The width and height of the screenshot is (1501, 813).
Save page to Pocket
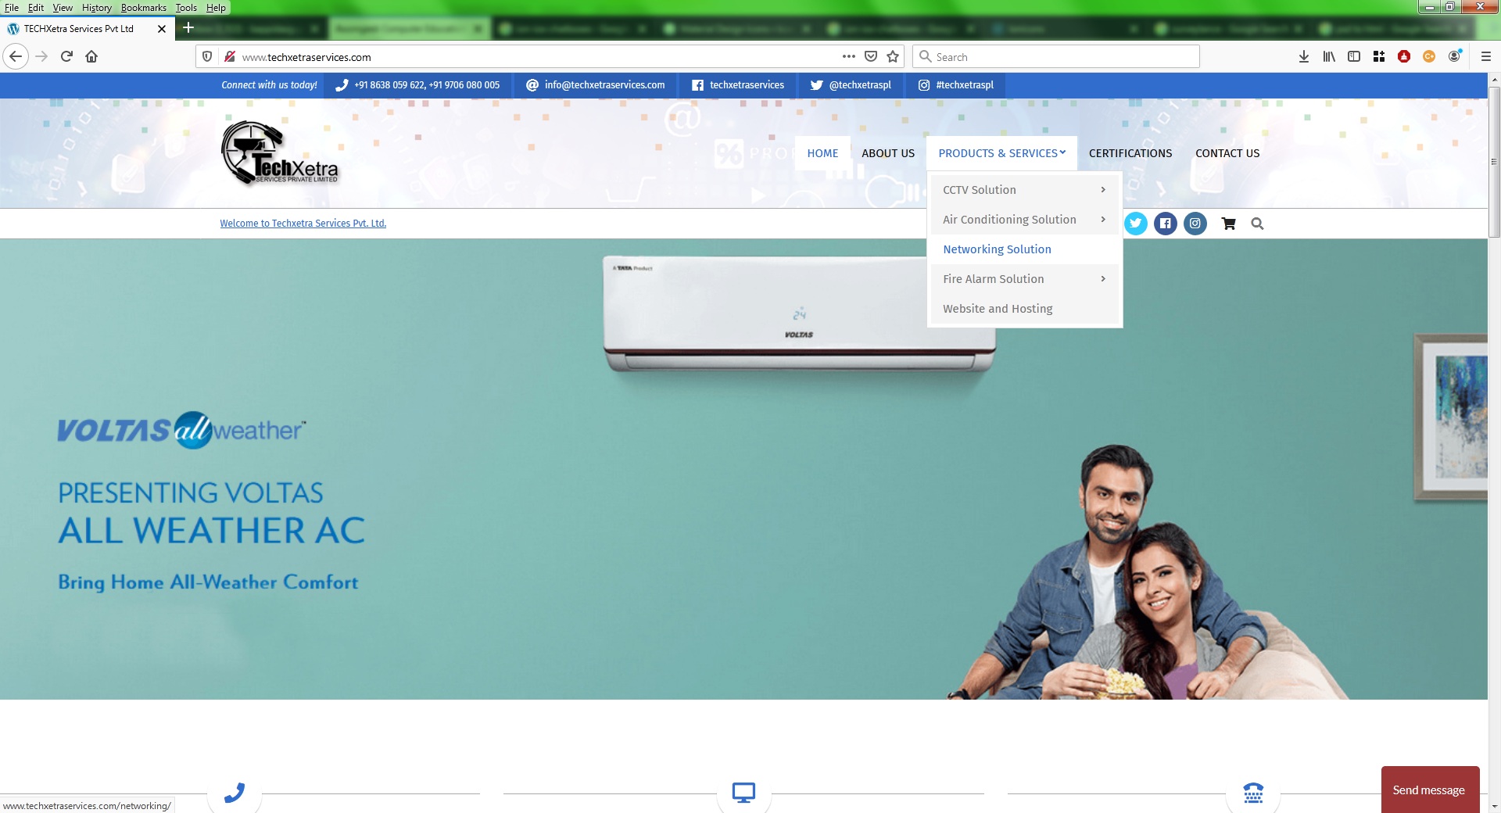coord(871,56)
